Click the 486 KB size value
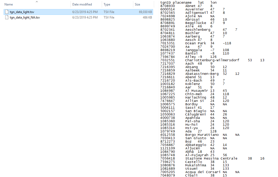The width and height of the screenshot is (278, 177). click(147, 17)
